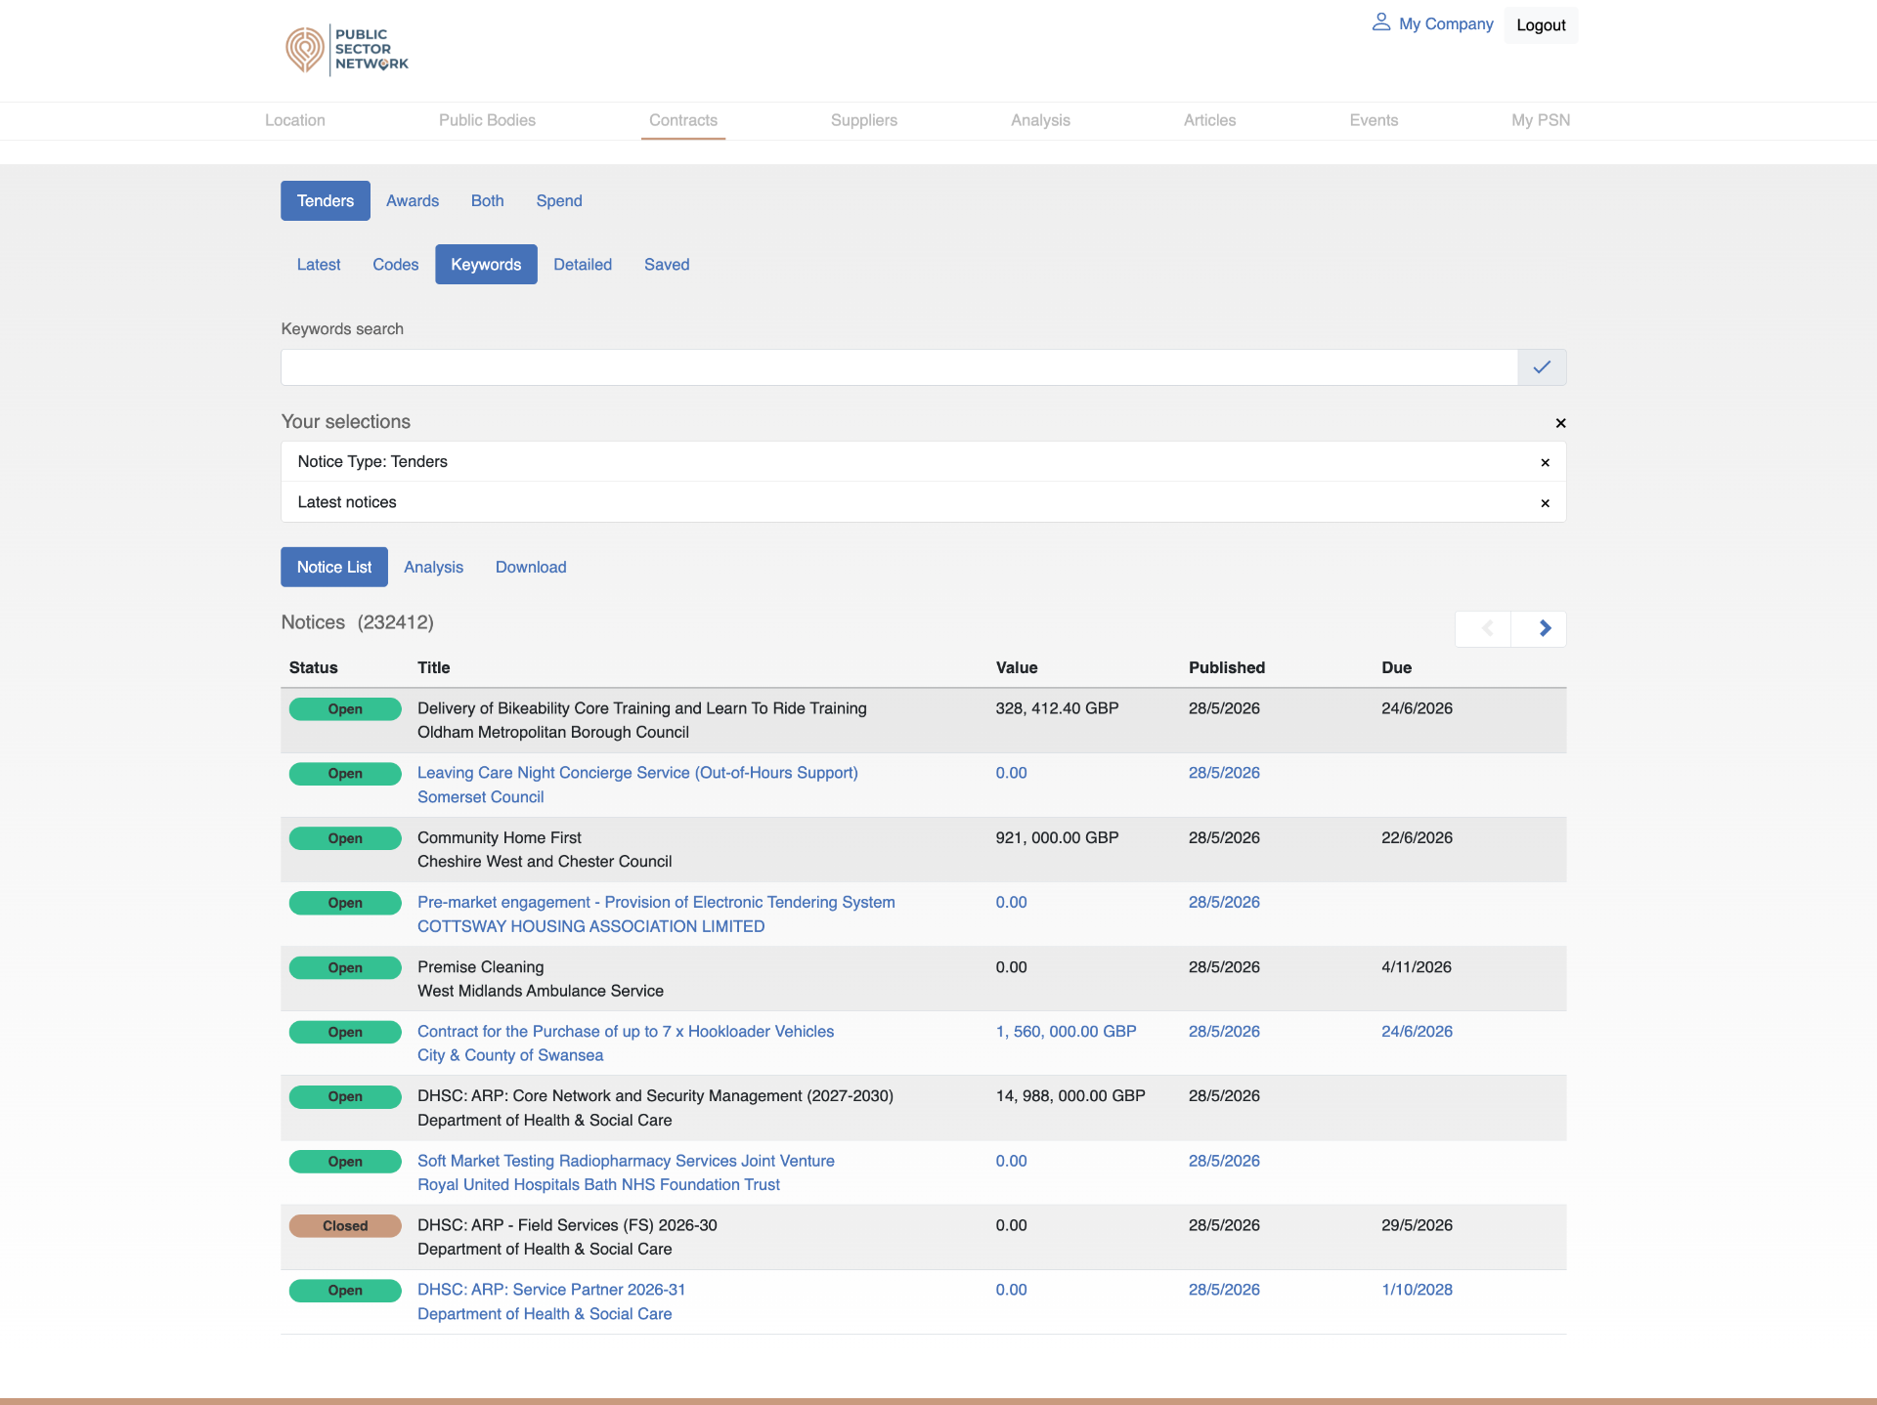This screenshot has height=1405, width=1877.
Task: Click Community Home First notice title
Action: point(500,837)
